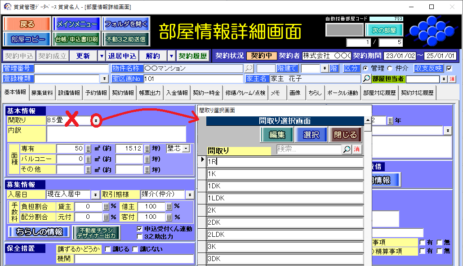The height and width of the screenshot is (266, 463).
Task: Open calculator icon beside バルコニー m² field
Action: (88, 159)
